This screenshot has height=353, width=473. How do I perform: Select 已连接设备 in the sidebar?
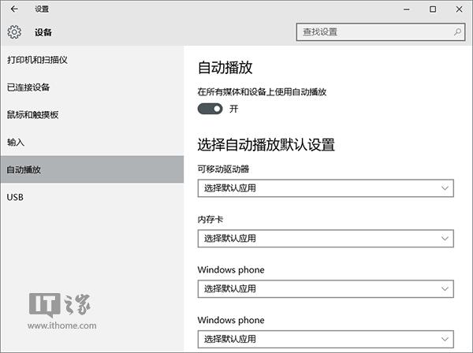pos(92,87)
